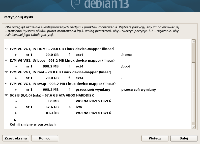200x144 pixels.
Task: Collapse the LV swap device entry
Action: [6, 84]
